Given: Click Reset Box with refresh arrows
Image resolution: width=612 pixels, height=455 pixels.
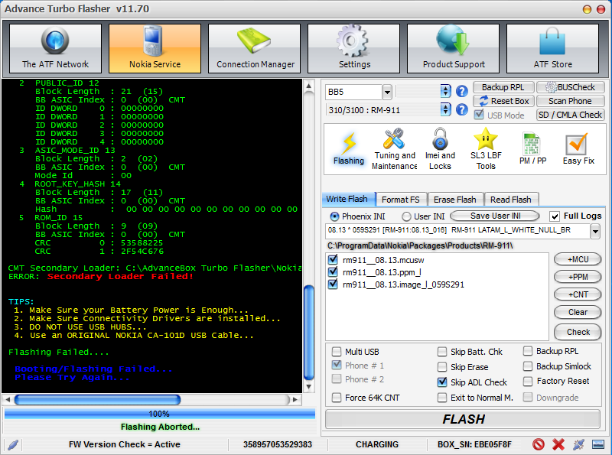Looking at the screenshot, I should point(503,101).
